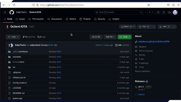This screenshot has width=181, height=102.
Task: Jump to Readme in About section
Action: tap(143, 47)
